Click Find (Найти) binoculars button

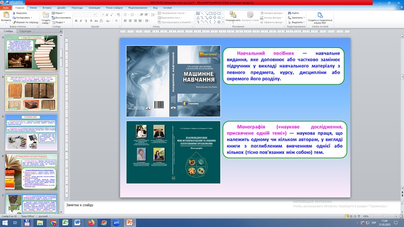pos(293,13)
